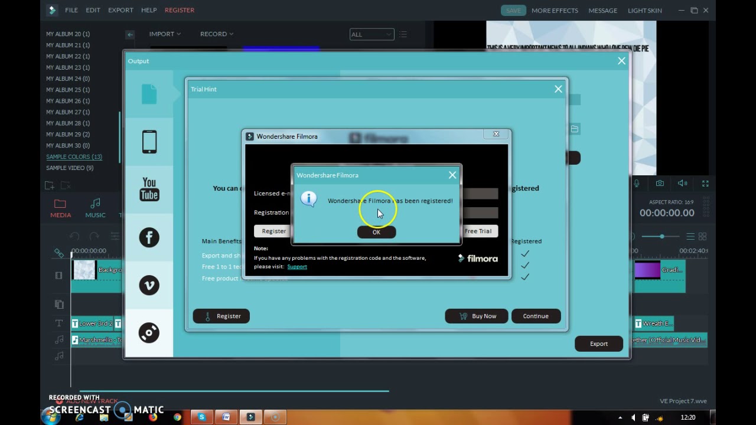Click Register in the Wondershare Filmora registration dialog
Screen dimensions: 756x425
(273, 231)
